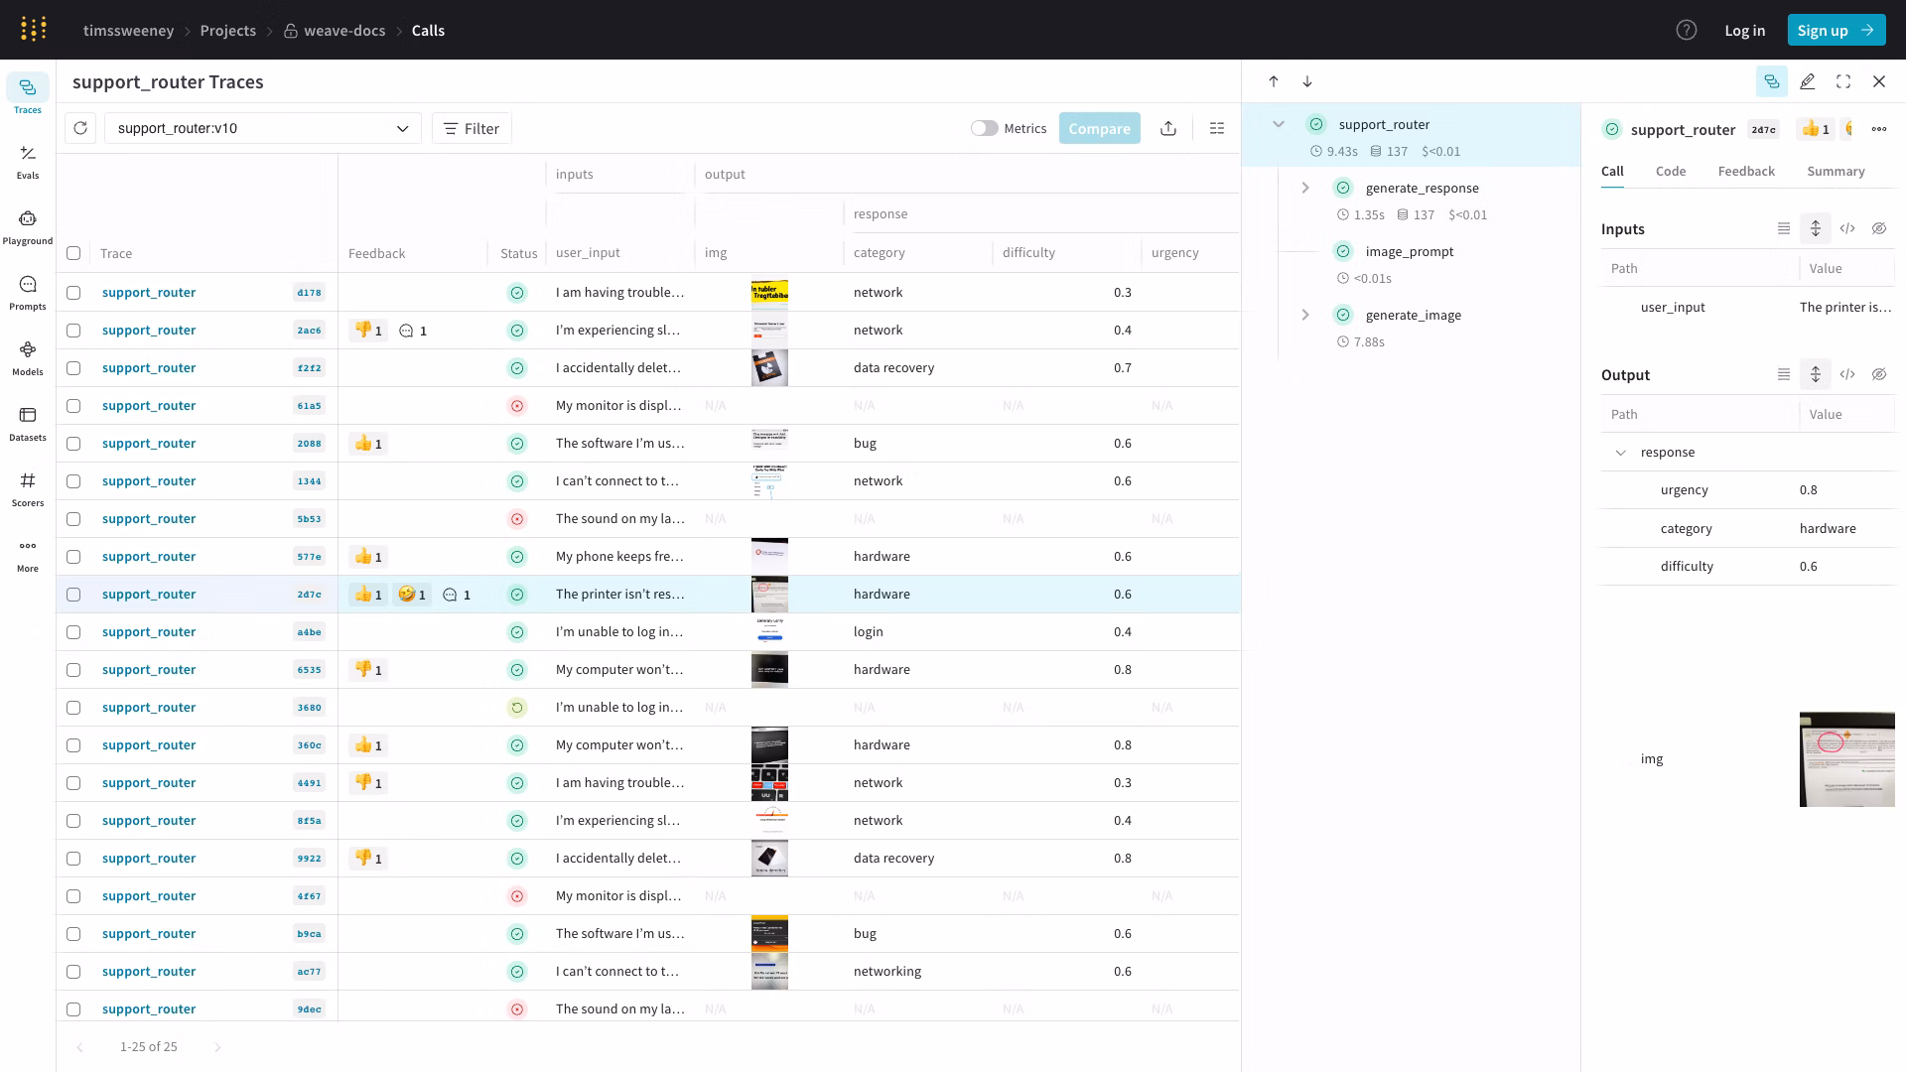Click the export traces icon
This screenshot has width=1906, height=1072.
(x=1168, y=128)
